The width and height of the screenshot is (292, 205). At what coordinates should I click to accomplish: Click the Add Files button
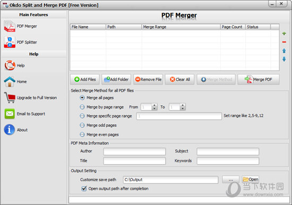pyautogui.click(x=85, y=79)
